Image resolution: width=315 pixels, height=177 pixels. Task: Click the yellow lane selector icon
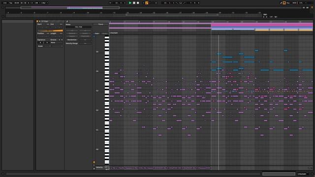(94, 162)
